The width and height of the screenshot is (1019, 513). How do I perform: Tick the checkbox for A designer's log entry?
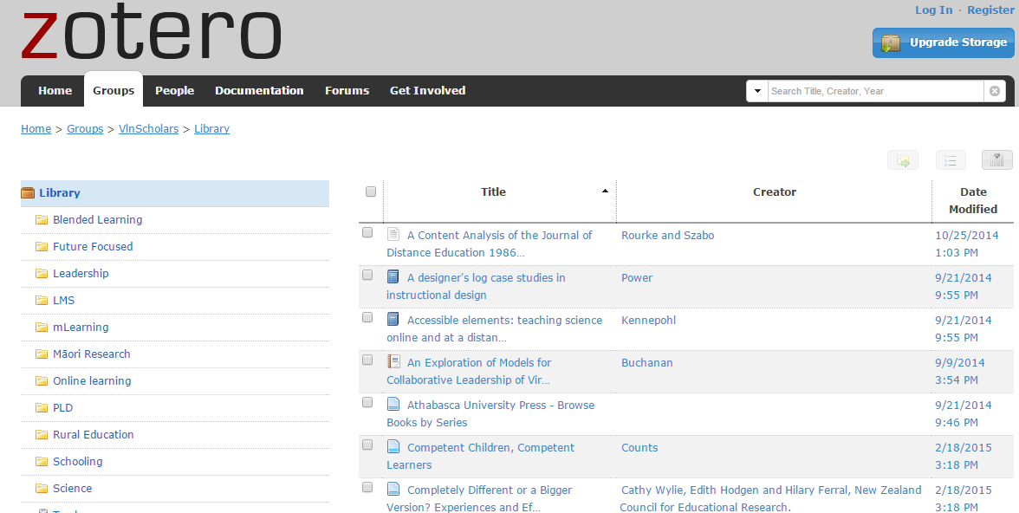(367, 274)
